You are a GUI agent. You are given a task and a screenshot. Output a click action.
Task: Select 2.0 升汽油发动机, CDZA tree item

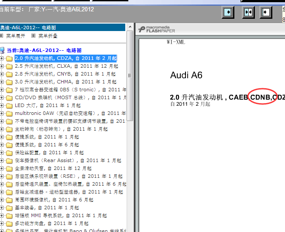coord(66,58)
